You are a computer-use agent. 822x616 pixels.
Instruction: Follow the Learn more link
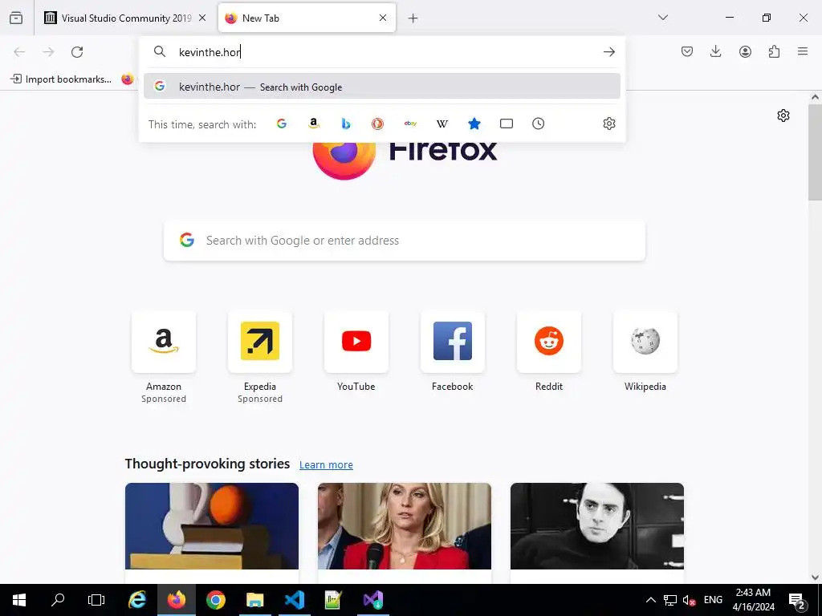point(326,464)
